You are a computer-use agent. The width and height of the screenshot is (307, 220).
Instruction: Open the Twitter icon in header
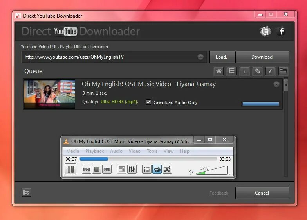point(265,31)
